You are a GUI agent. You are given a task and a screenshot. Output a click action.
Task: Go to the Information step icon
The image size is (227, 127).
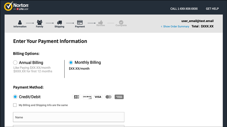point(20,23)
